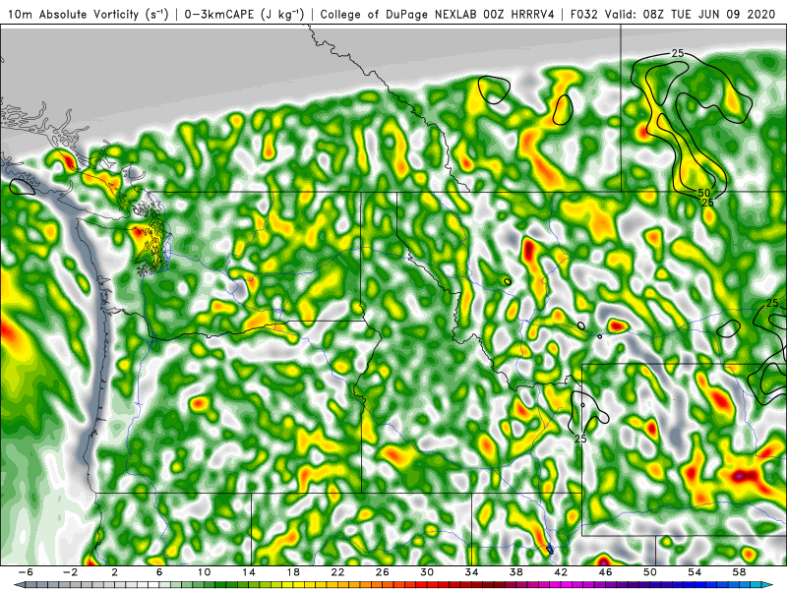Image resolution: width=787 pixels, height=590 pixels.
Task: Click the "10m Absolute Vorticity (s⁻¹)" title text
Action: (89, 14)
